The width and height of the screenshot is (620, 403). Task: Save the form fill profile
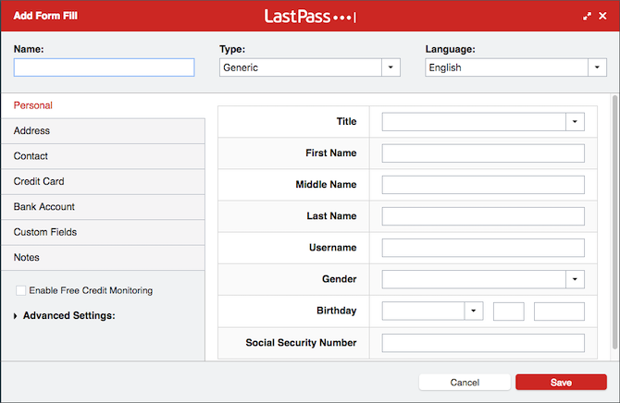pyautogui.click(x=561, y=383)
